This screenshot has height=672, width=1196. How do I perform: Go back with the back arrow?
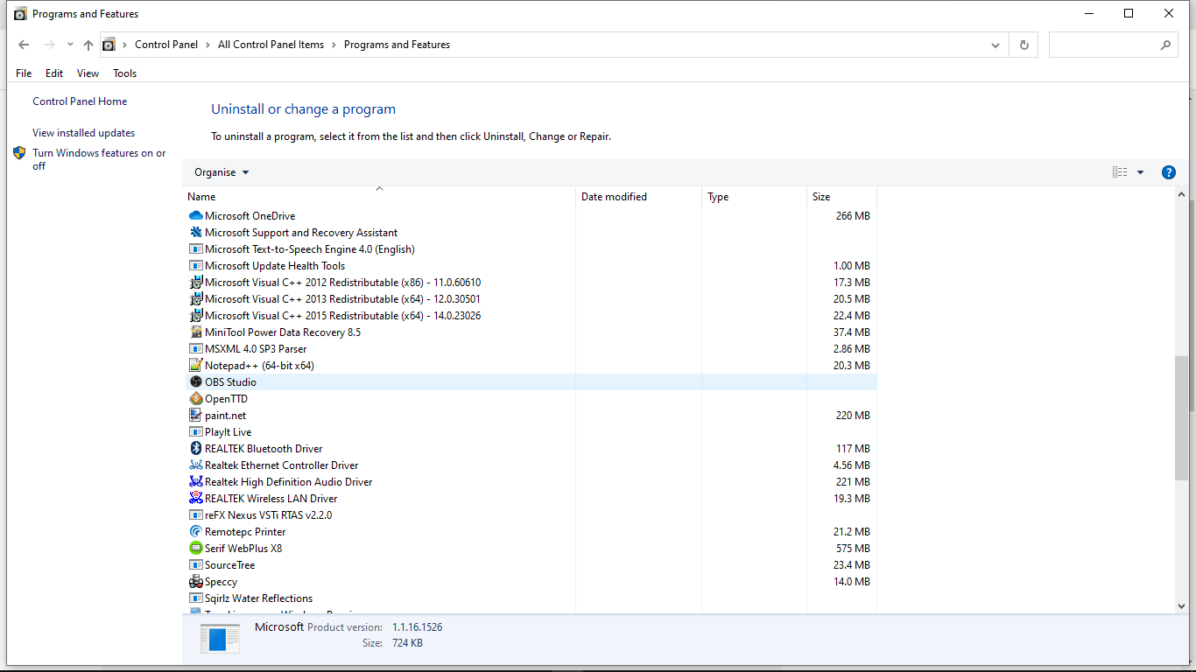pos(24,45)
